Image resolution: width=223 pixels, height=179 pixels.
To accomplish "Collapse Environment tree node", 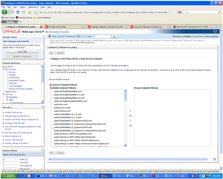I will click(4, 69).
